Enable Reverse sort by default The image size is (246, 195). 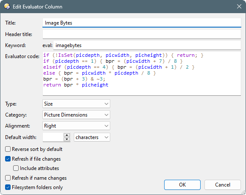tap(8, 149)
